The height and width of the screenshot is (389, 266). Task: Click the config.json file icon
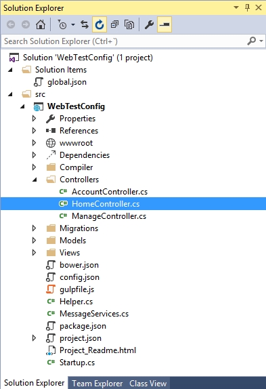click(x=51, y=277)
